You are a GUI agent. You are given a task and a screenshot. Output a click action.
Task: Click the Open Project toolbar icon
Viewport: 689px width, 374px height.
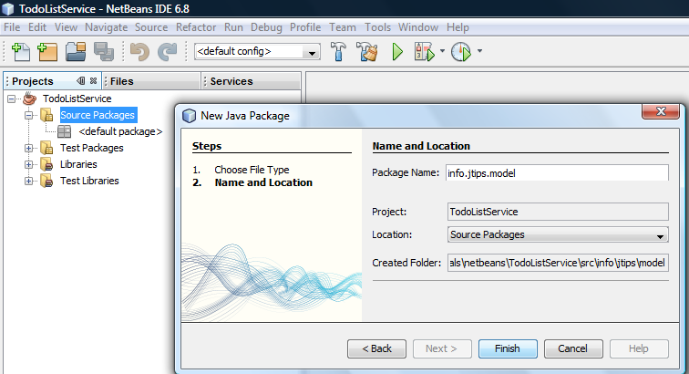[x=76, y=51]
